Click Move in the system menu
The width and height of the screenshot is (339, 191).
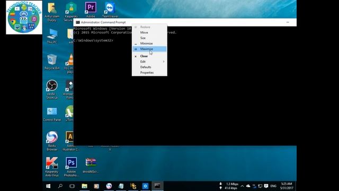(149, 32)
